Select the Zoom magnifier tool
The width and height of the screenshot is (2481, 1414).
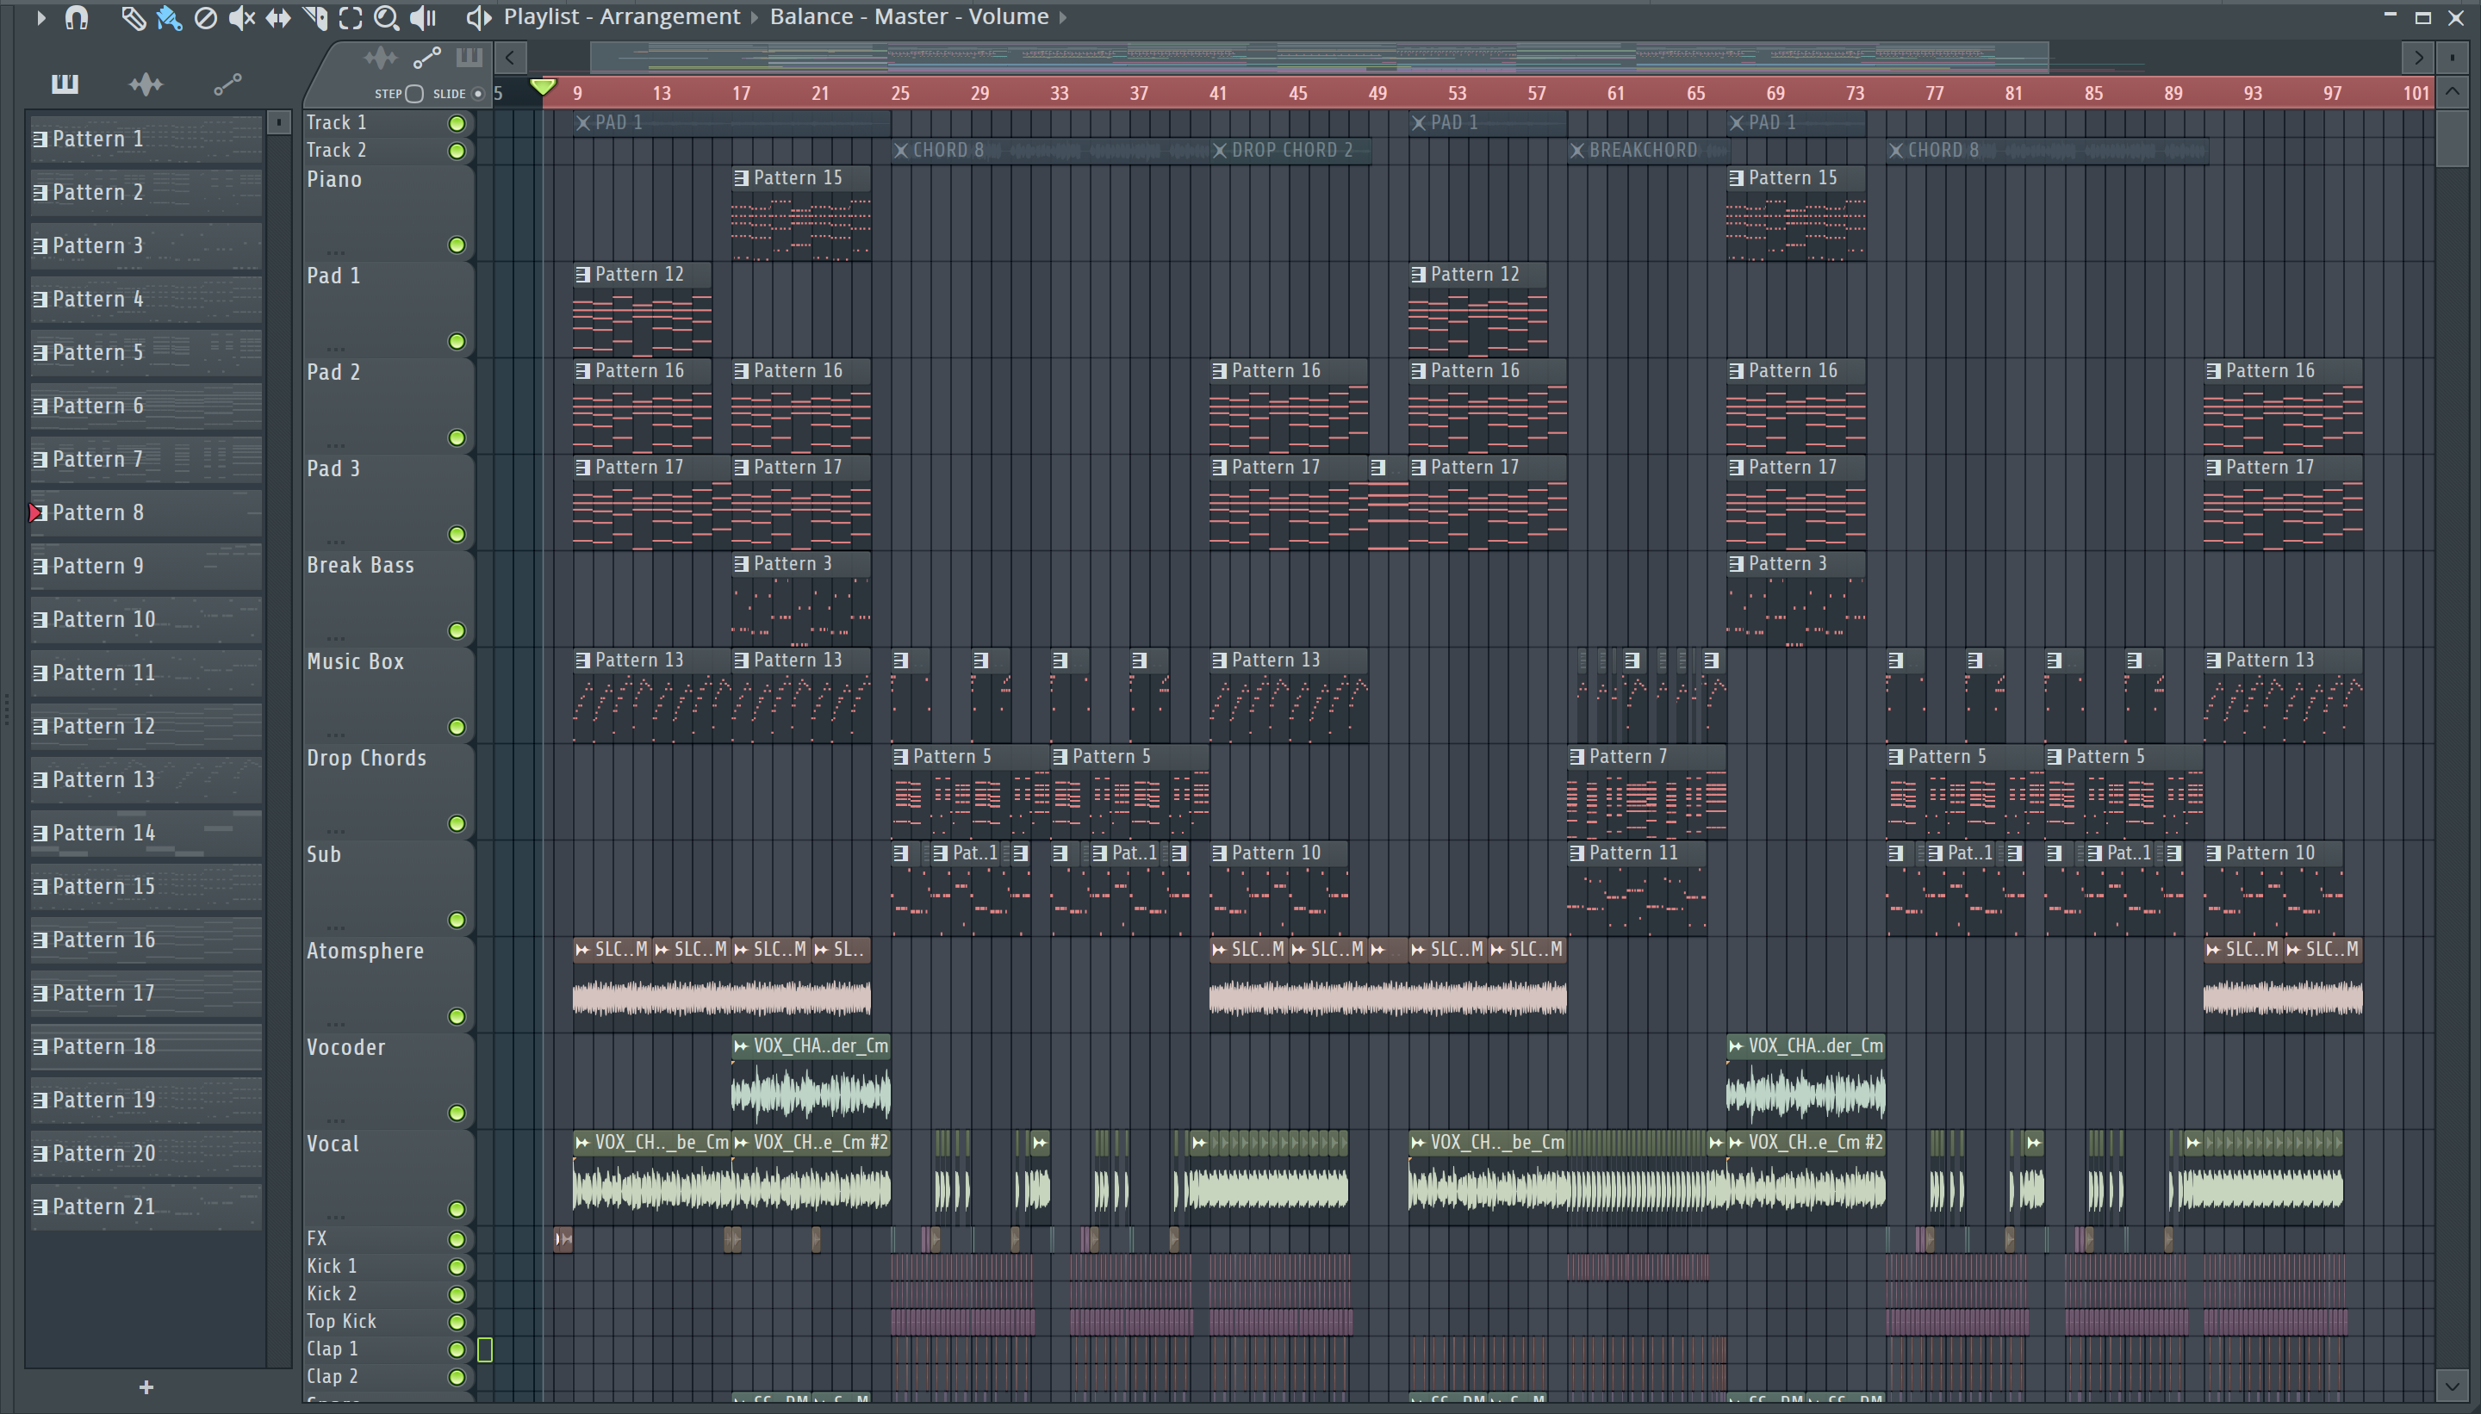[x=386, y=17]
